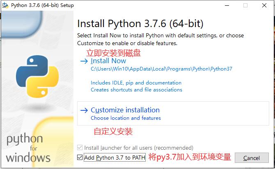275x169 pixels.
Task: Start installation with Install Now
Action: [x=108, y=61]
